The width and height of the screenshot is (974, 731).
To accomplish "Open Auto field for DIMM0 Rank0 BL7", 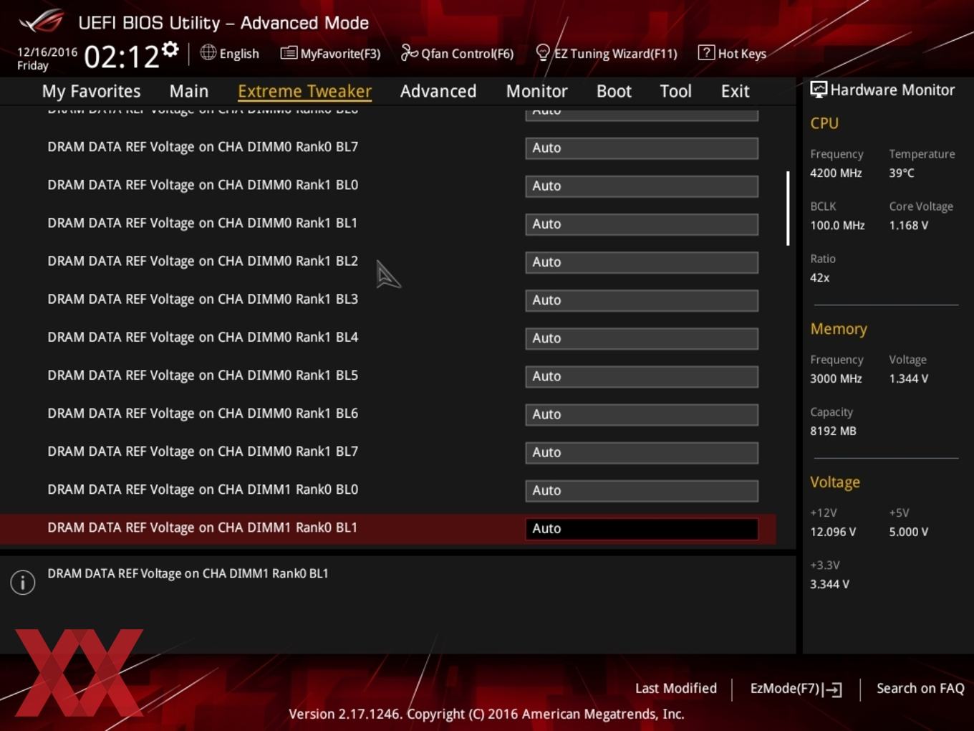I will [x=642, y=148].
